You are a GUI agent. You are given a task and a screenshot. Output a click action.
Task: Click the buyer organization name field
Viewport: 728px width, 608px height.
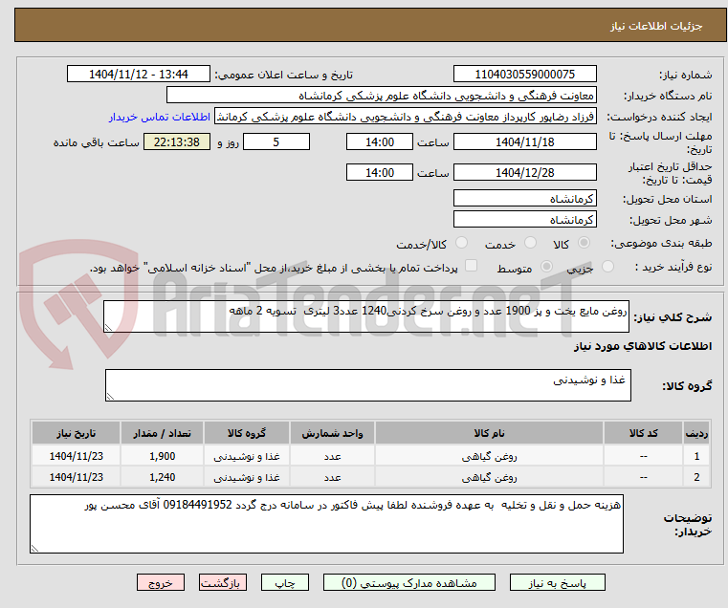[381, 96]
